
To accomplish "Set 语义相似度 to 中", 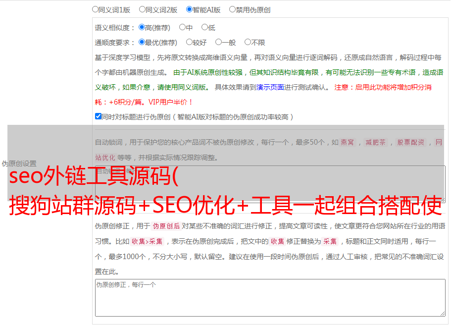I will pos(182,27).
